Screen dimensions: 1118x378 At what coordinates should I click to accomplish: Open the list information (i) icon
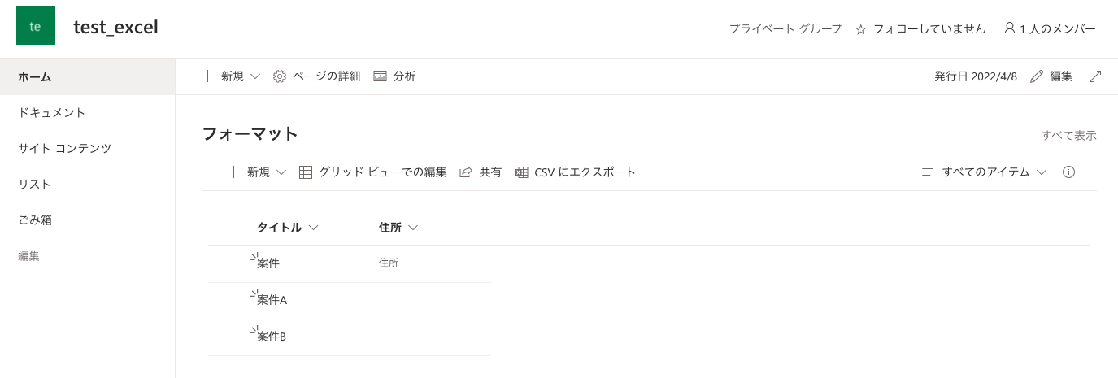(1069, 172)
